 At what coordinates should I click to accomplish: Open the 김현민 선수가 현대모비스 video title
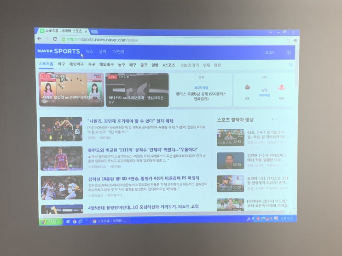pyautogui.click(x=267, y=158)
